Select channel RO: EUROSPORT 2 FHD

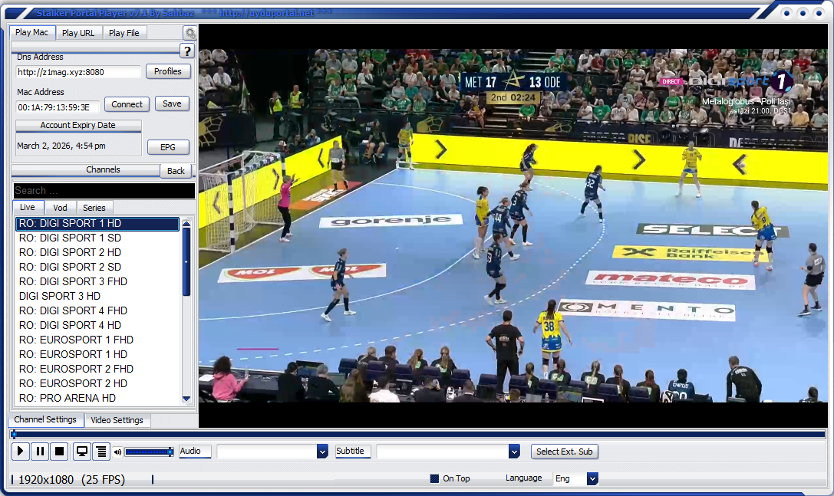[97, 369]
